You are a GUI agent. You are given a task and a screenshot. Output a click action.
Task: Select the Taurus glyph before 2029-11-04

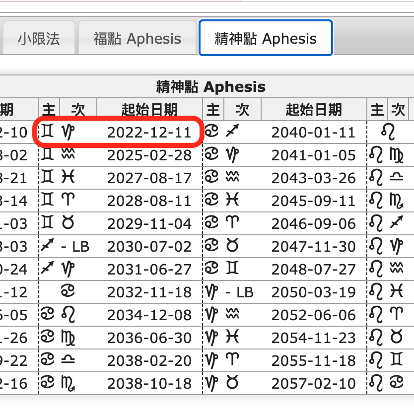68,223
